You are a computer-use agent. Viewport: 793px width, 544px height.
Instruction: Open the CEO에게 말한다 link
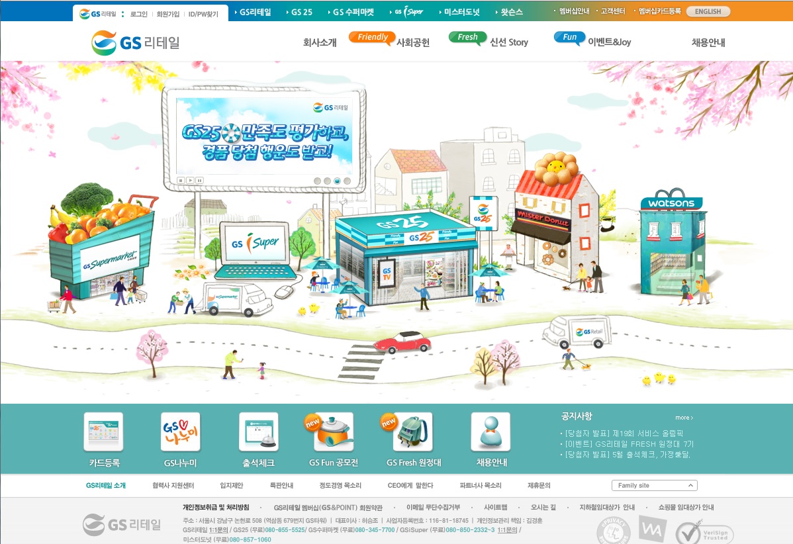(410, 485)
